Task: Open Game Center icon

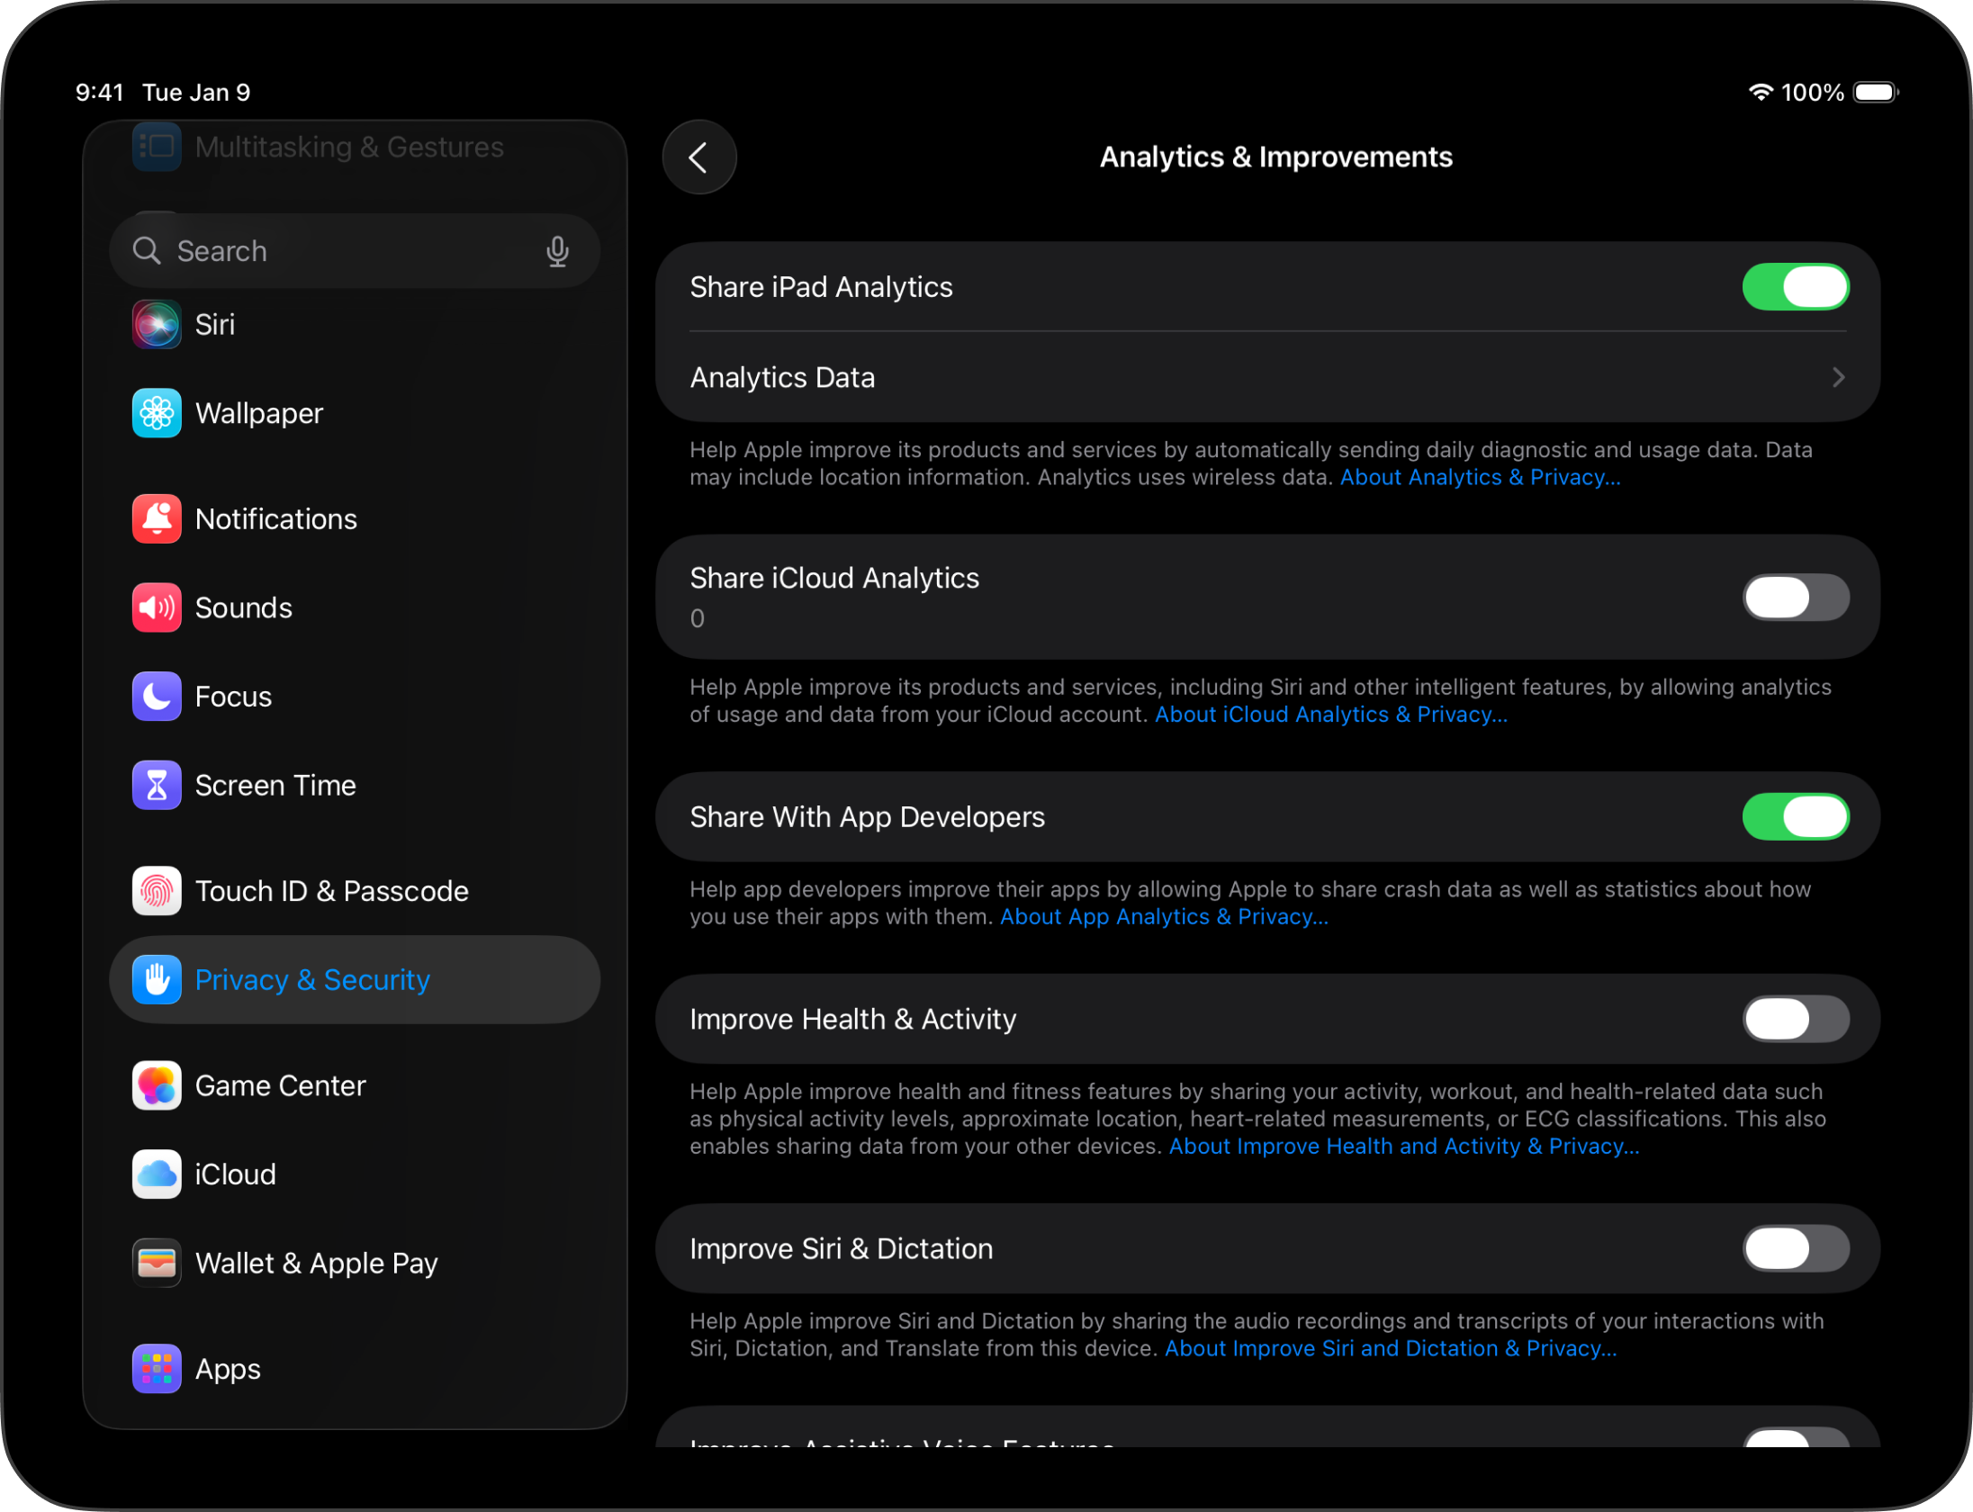Action: 157,1085
